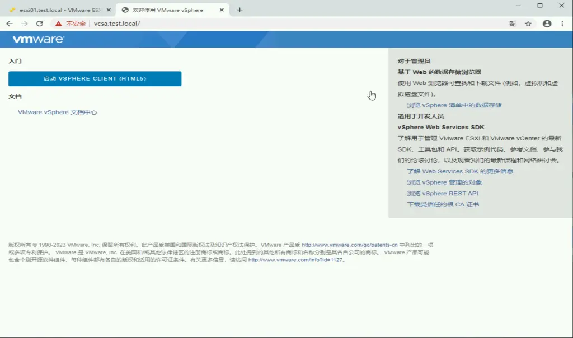The height and width of the screenshot is (338, 573).
Task: Open 浏览 vSphere REST API link
Action: (x=443, y=194)
